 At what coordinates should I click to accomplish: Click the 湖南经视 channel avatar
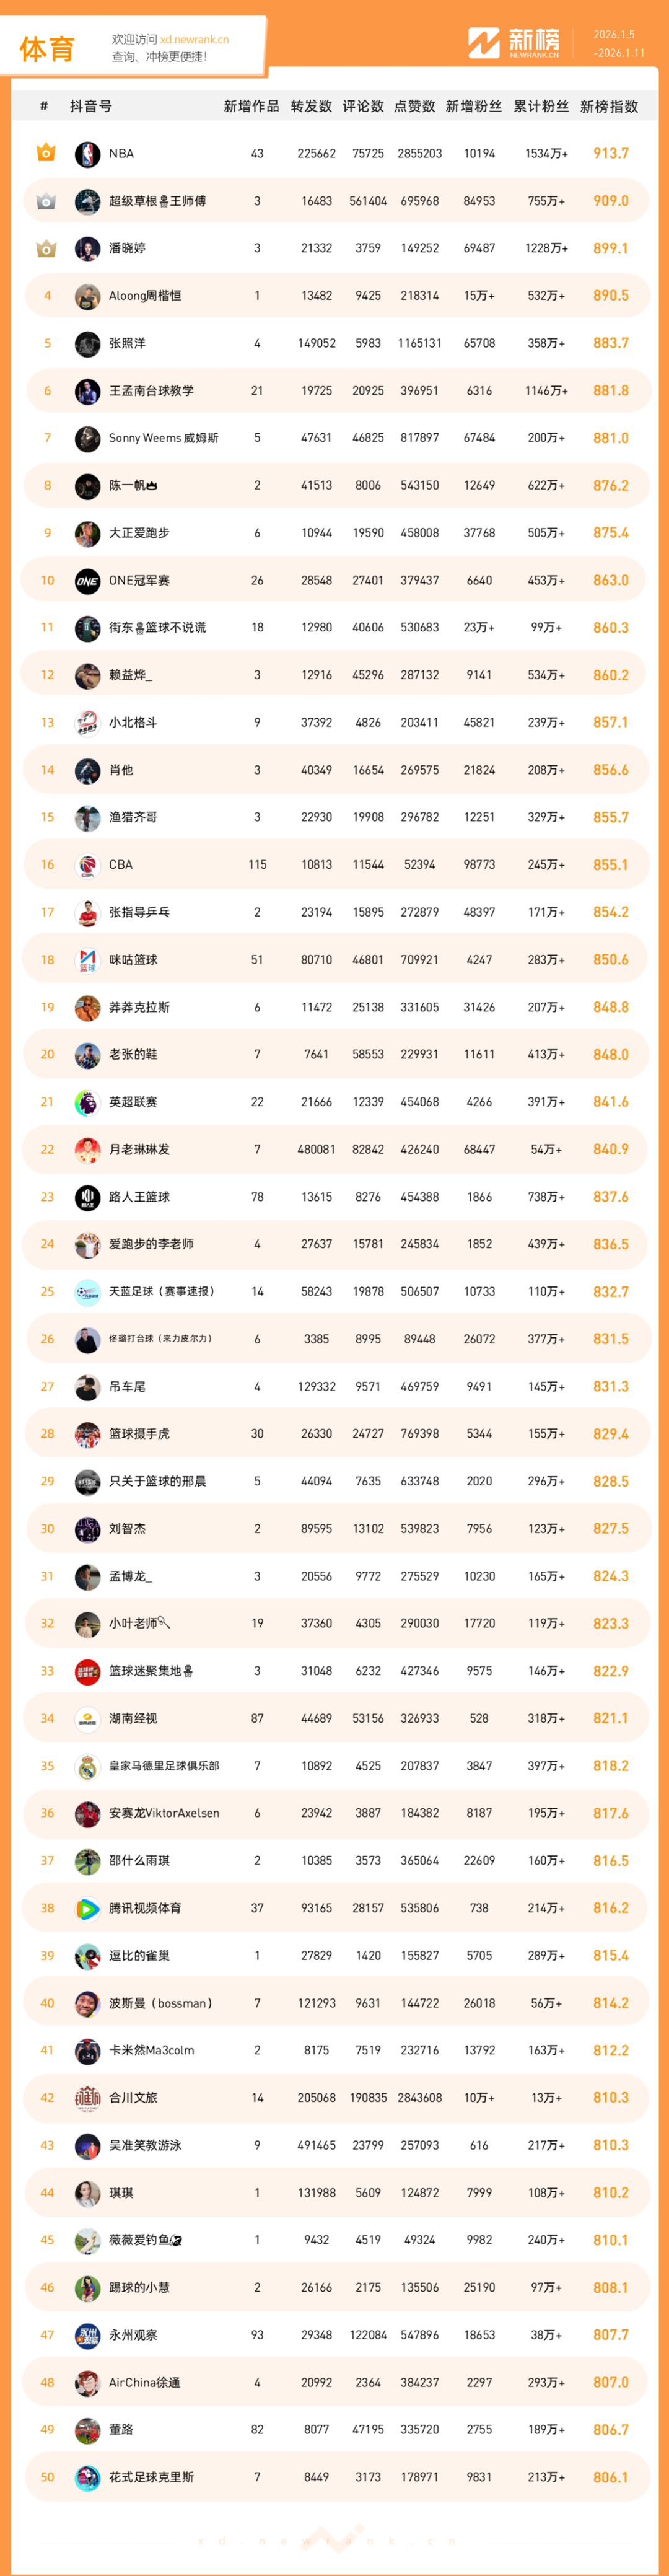coord(87,1719)
